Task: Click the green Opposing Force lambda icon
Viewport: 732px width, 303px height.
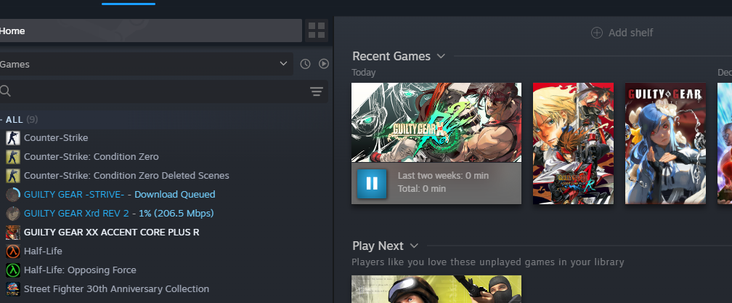Action: [13, 270]
